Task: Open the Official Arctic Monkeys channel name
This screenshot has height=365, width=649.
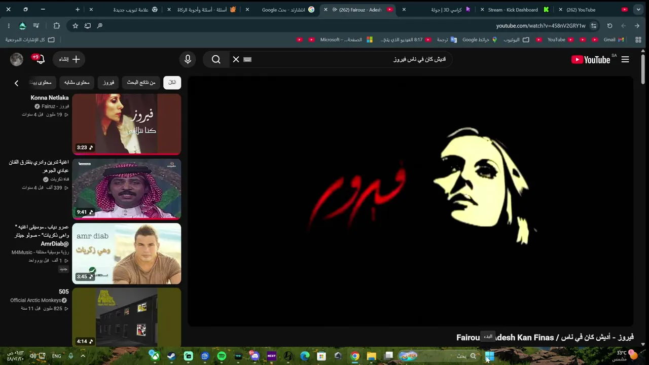Action: [35, 300]
